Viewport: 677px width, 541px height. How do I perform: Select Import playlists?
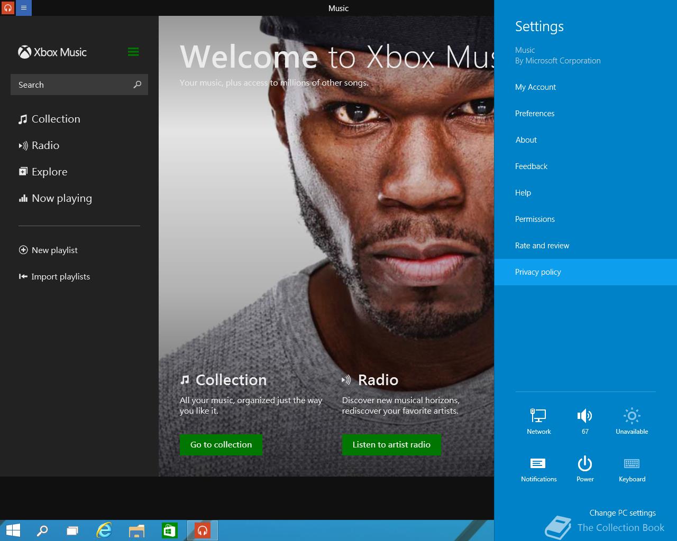54,276
